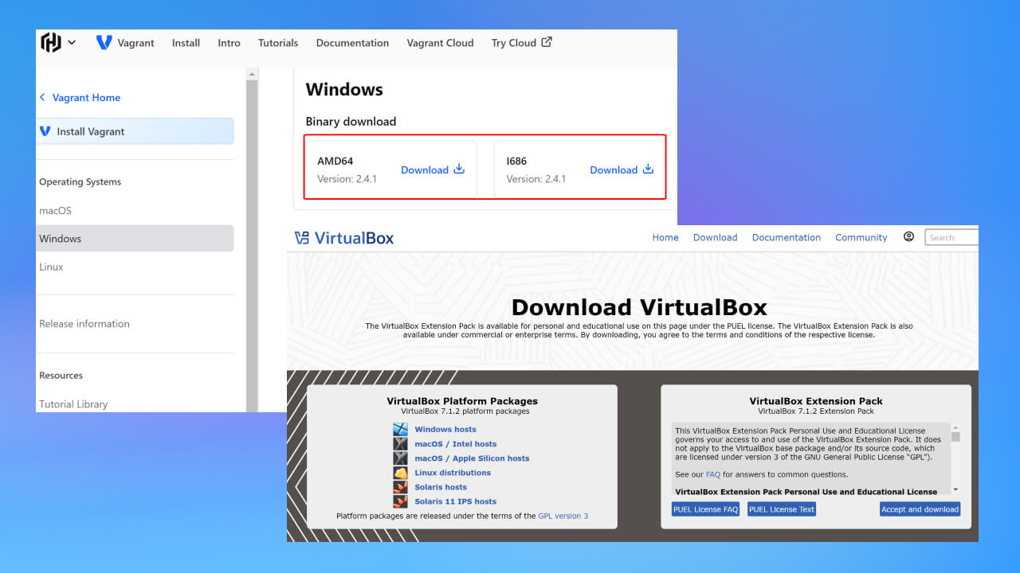This screenshot has width=1020, height=573.
Task: Open the macOS / Apple Silicon hosts link
Action: coord(472,458)
